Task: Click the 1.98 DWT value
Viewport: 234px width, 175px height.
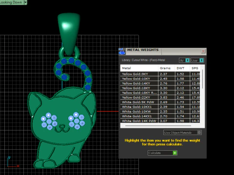Action: pos(180,121)
